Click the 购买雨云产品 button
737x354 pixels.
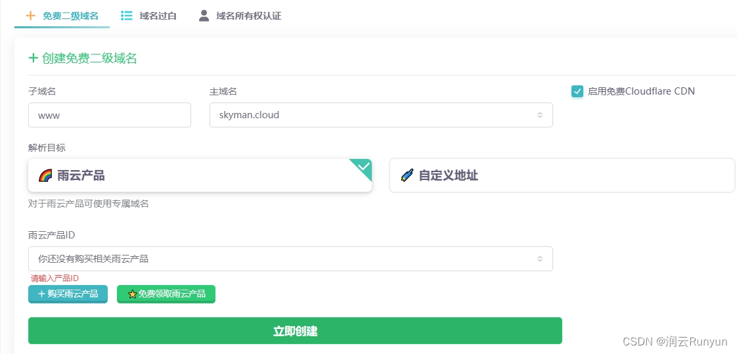point(68,294)
